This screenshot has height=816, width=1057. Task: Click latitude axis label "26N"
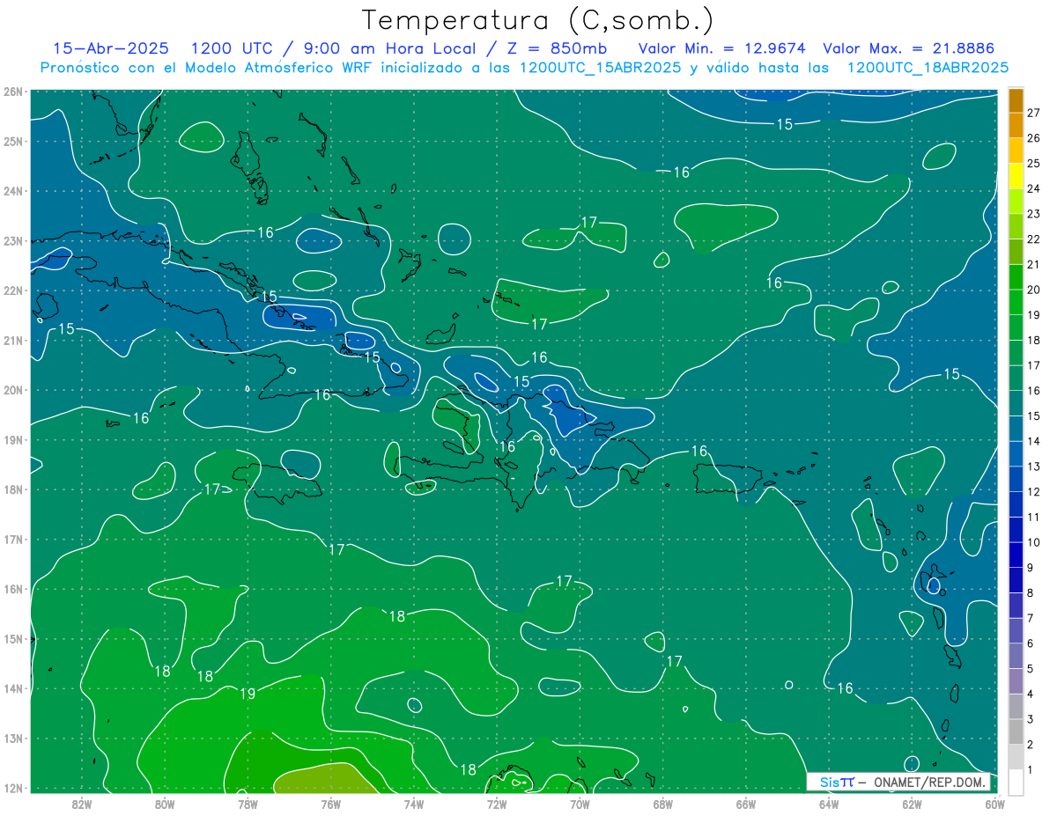point(12,92)
